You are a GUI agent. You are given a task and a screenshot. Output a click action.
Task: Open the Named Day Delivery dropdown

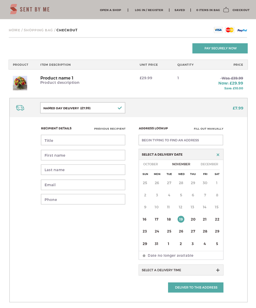83,108
